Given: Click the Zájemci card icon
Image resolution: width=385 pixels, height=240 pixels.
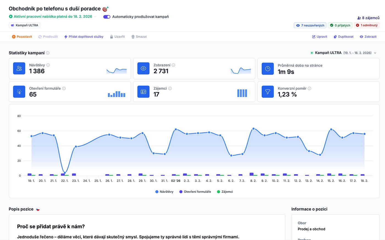Looking at the screenshot, I should (143, 92).
